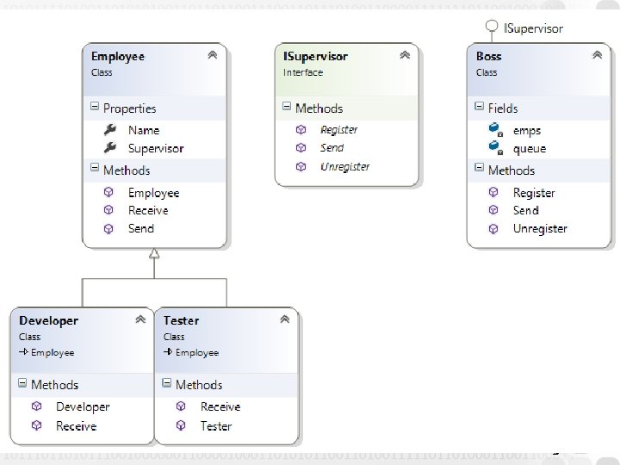Screen dimensions: 620x465
Task: Collapse the Developer class chevron
Action: (x=140, y=319)
